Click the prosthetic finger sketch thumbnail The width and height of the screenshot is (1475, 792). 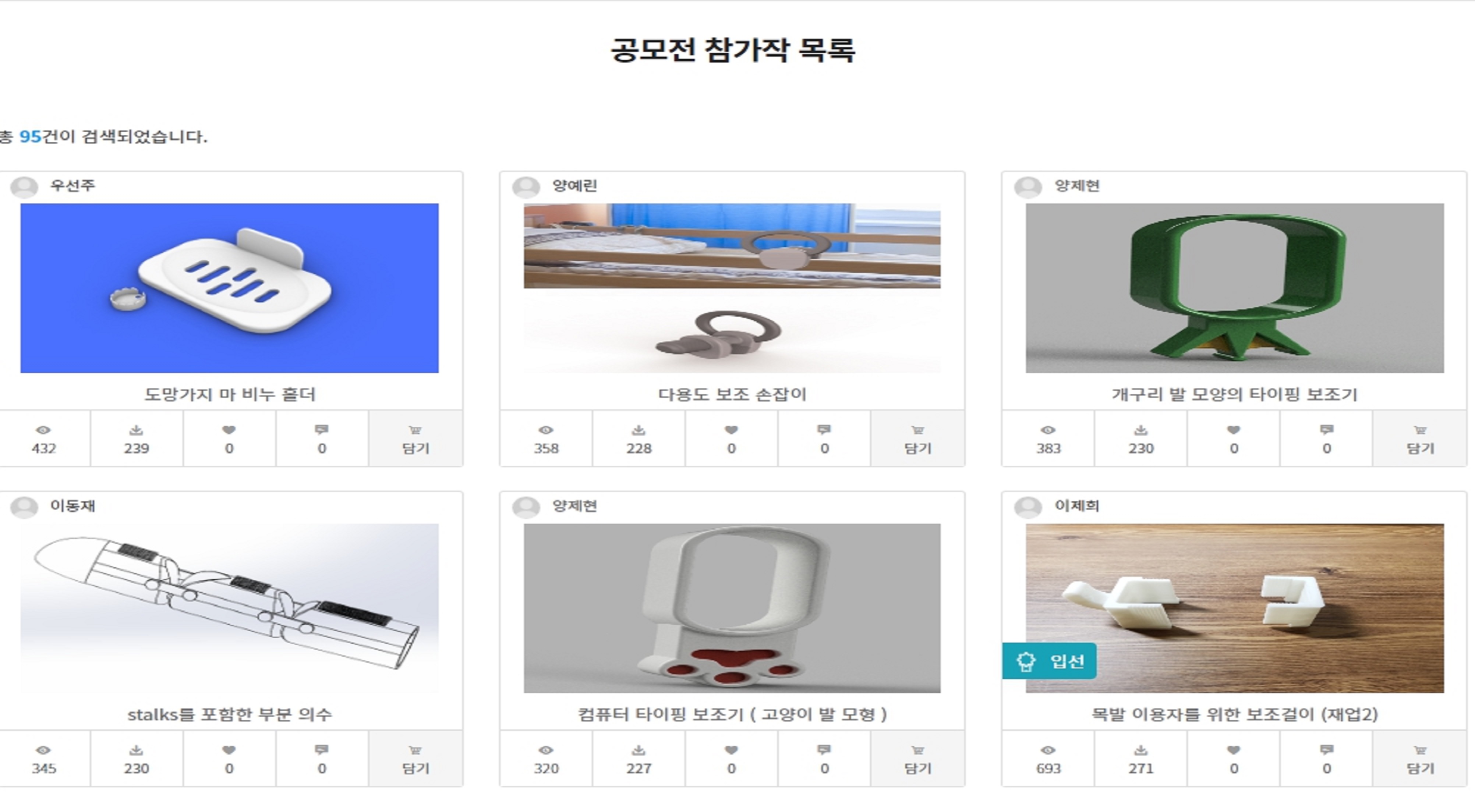230,608
